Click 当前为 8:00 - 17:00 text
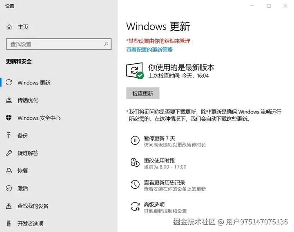 point(165,167)
